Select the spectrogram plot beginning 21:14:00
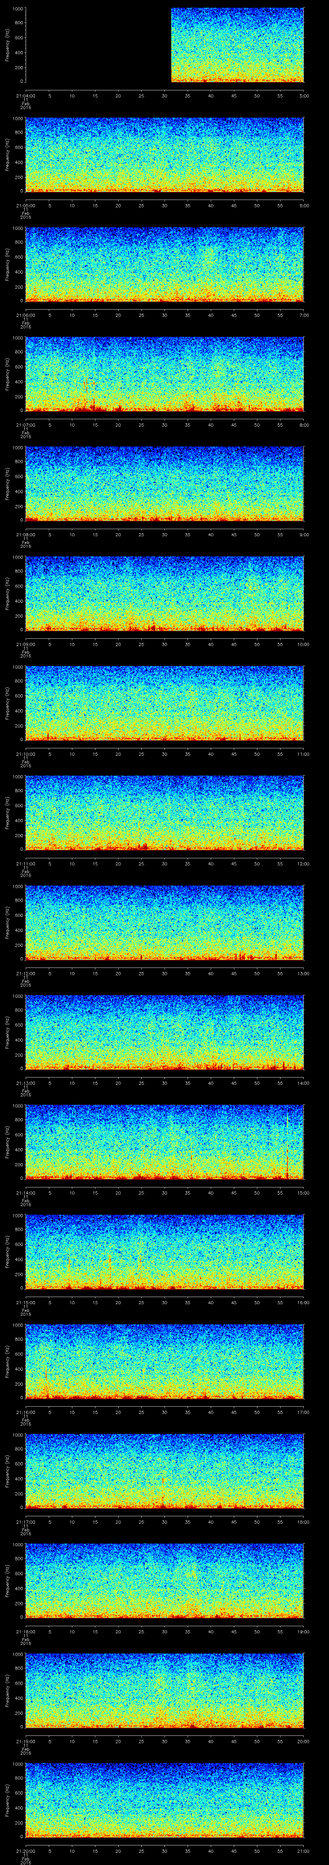Image resolution: width=329 pixels, height=1865 pixels. 164,1142
